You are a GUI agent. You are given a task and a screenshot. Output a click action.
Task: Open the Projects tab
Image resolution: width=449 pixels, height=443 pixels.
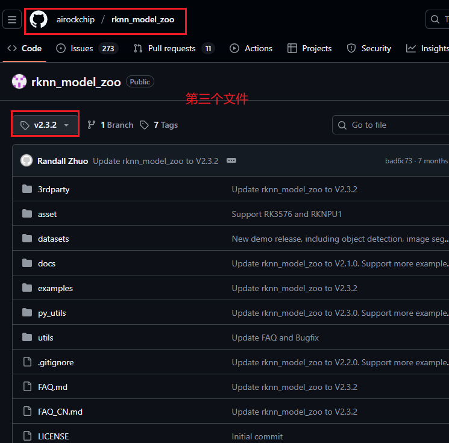[310, 48]
